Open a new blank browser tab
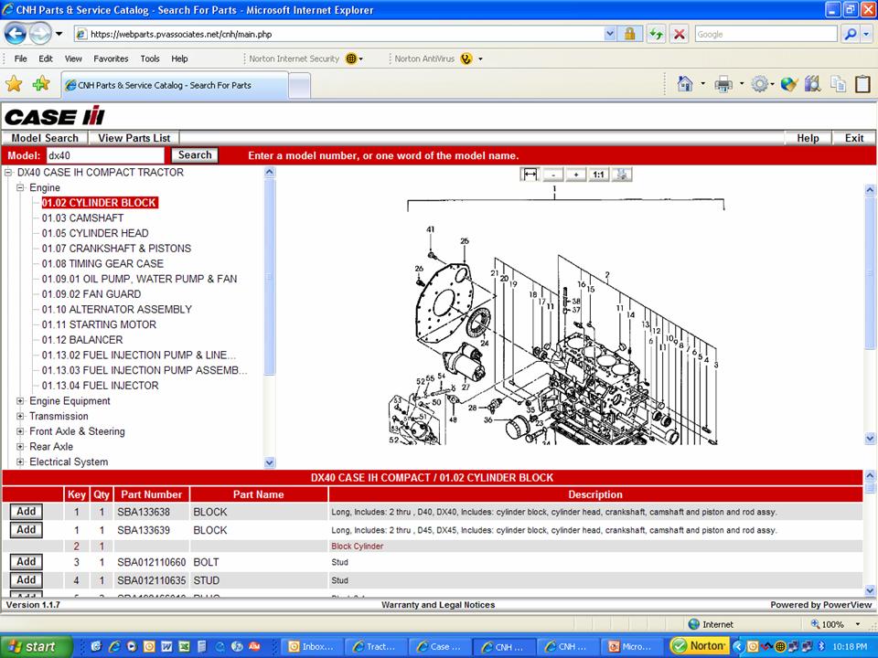The image size is (878, 658). coord(300,86)
